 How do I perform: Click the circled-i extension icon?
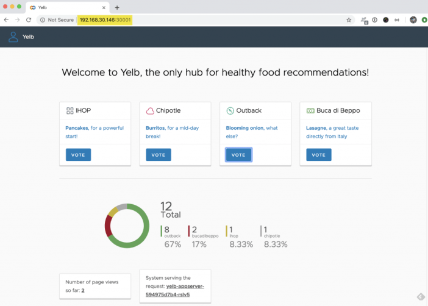[x=375, y=20]
